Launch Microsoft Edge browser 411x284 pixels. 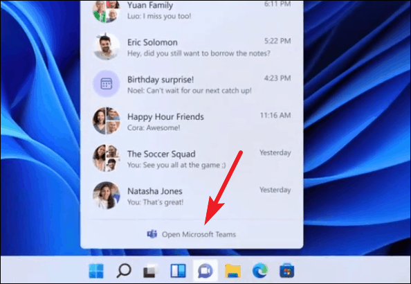click(260, 271)
